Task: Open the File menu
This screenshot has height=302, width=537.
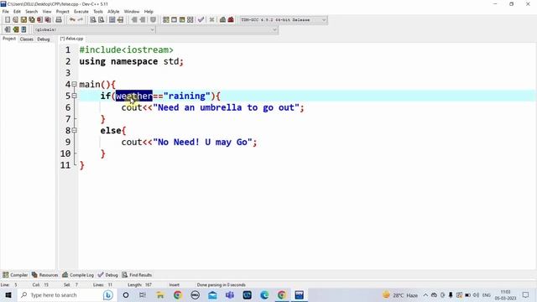Action: point(6,12)
